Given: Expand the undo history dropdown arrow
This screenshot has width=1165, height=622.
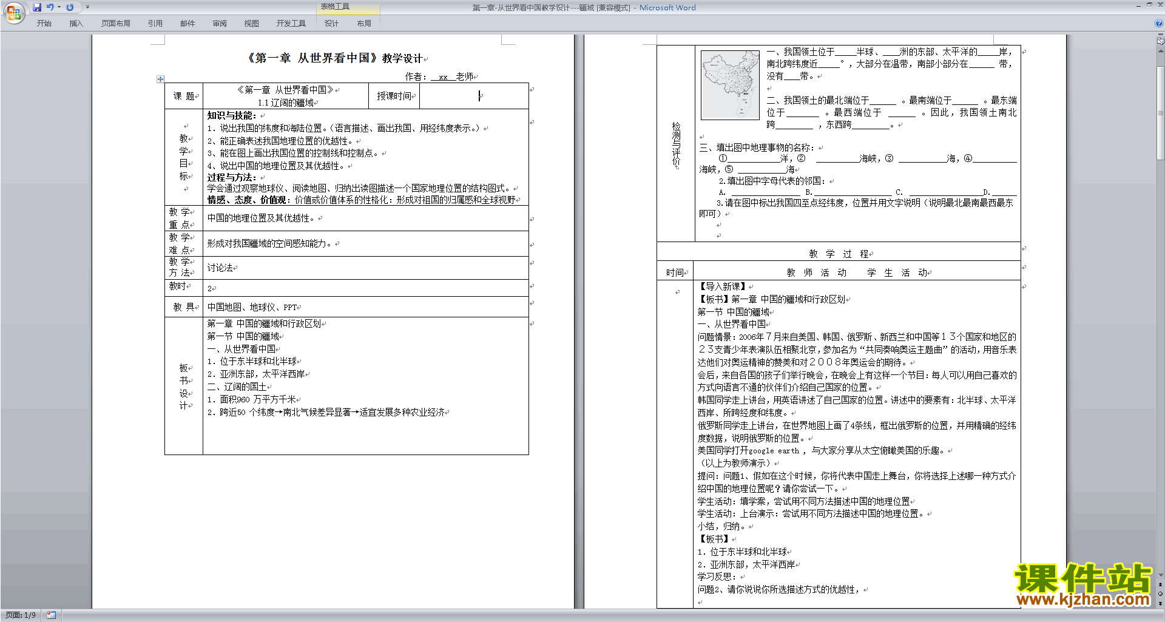Looking at the screenshot, I should click(x=59, y=7).
